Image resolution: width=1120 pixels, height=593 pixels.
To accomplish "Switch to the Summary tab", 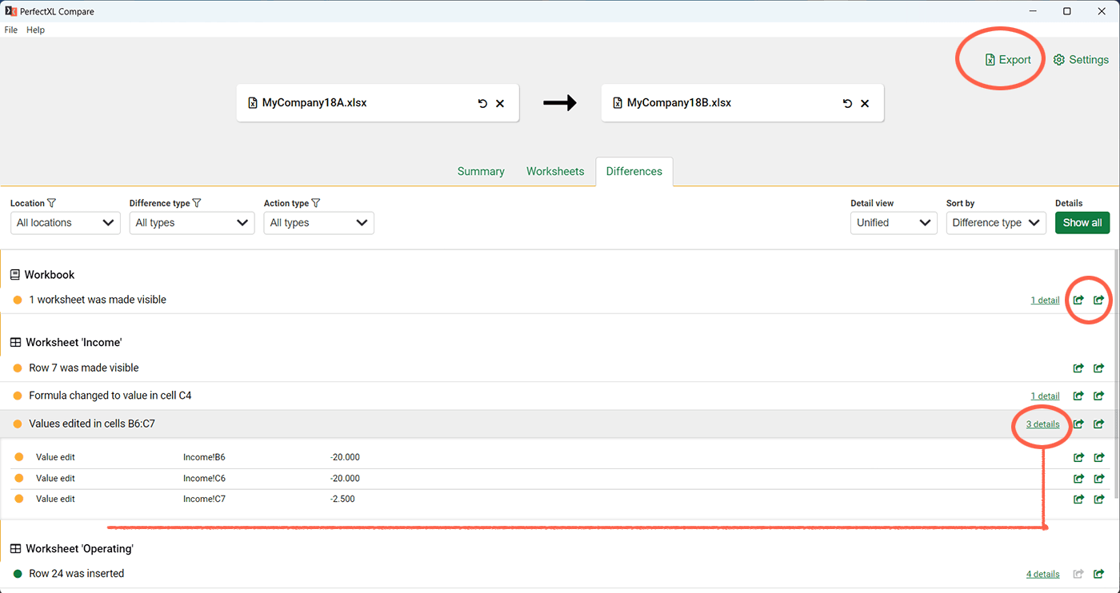I will (480, 171).
